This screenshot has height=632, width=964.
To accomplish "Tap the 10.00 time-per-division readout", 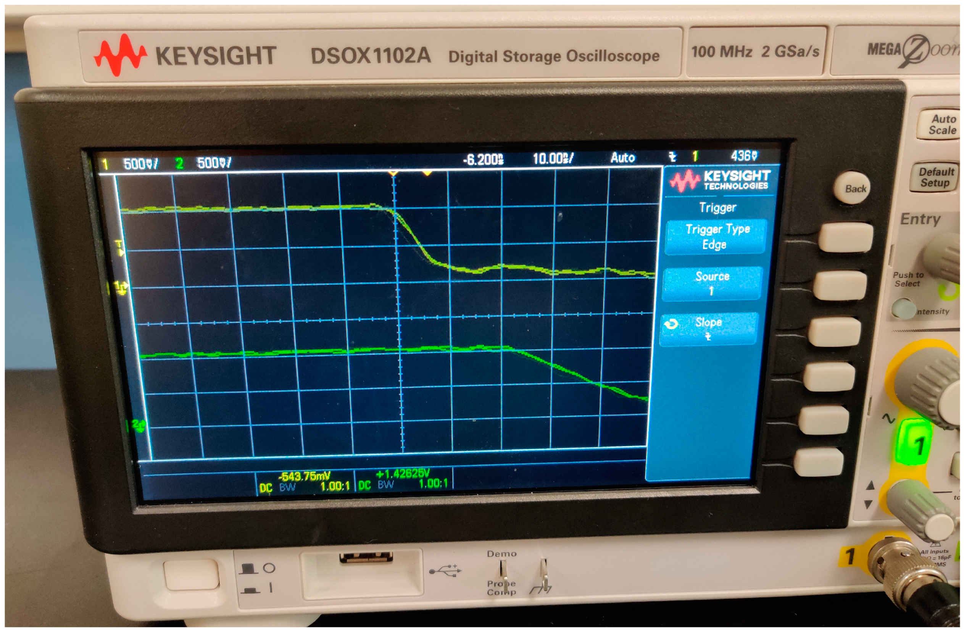I will pos(553,158).
